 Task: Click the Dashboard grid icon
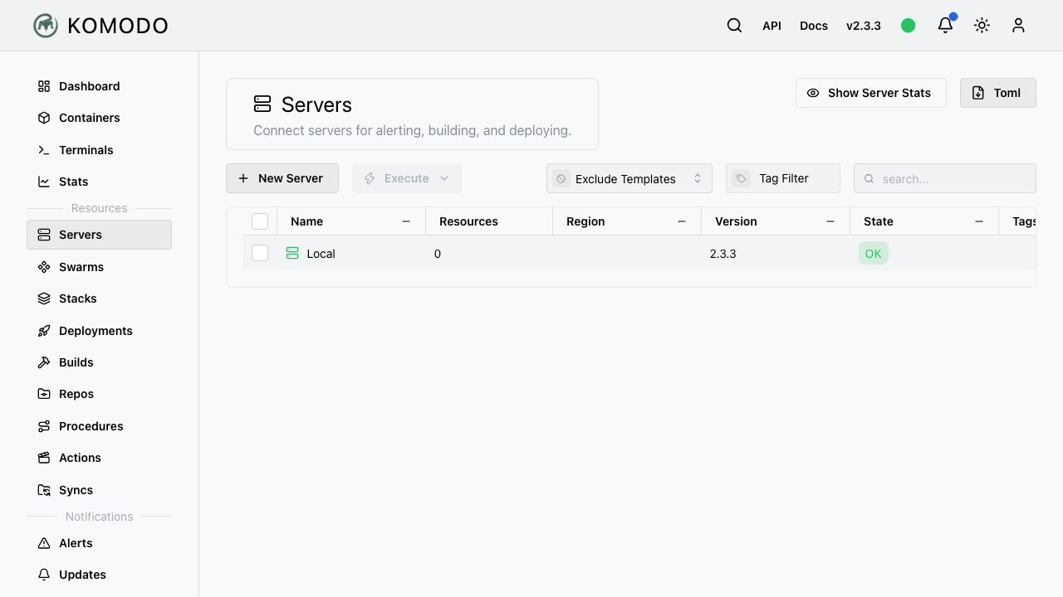[x=44, y=86]
